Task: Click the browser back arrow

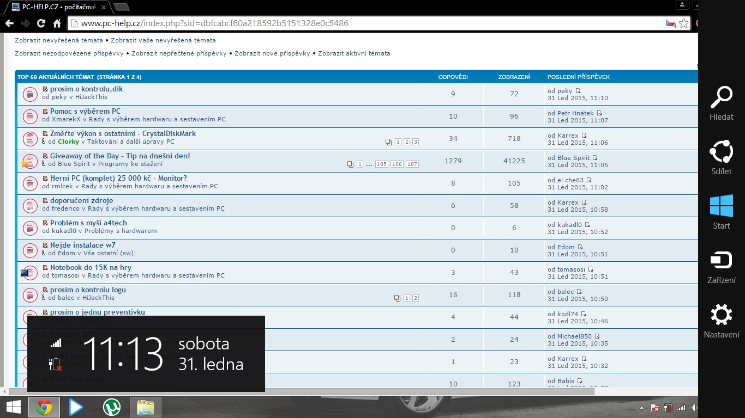Action: tap(9, 23)
